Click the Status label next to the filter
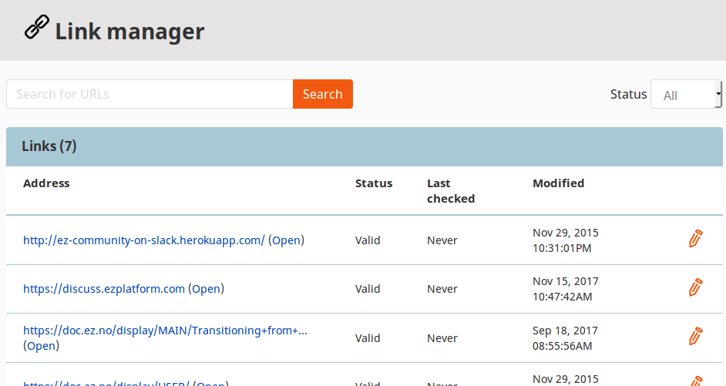726x386 pixels. coord(628,94)
